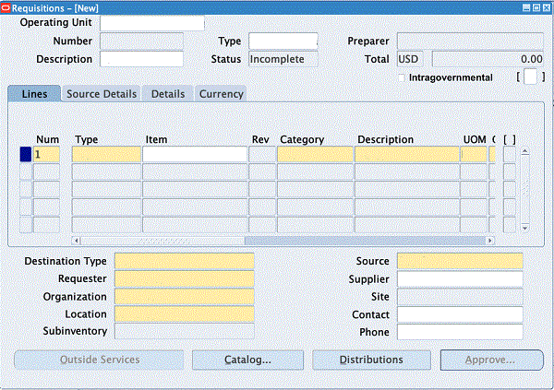Open the Catalog... button
This screenshot has height=390, width=554.
(247, 360)
